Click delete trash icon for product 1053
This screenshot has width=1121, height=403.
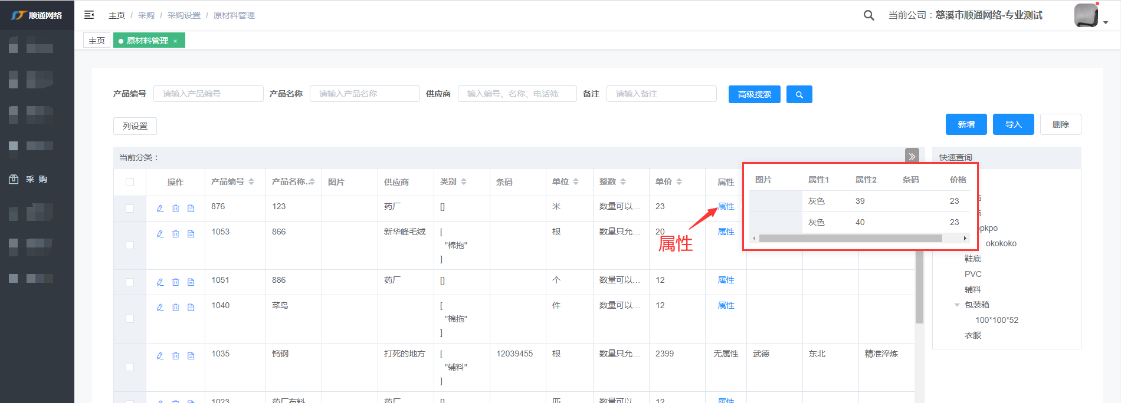click(175, 234)
